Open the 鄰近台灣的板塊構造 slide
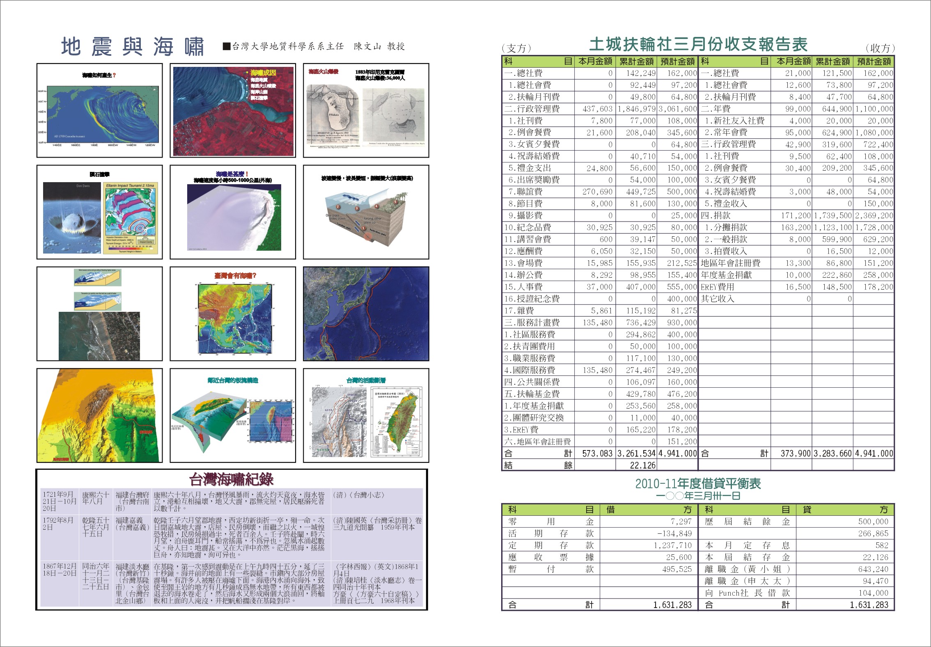 pyautogui.click(x=233, y=416)
